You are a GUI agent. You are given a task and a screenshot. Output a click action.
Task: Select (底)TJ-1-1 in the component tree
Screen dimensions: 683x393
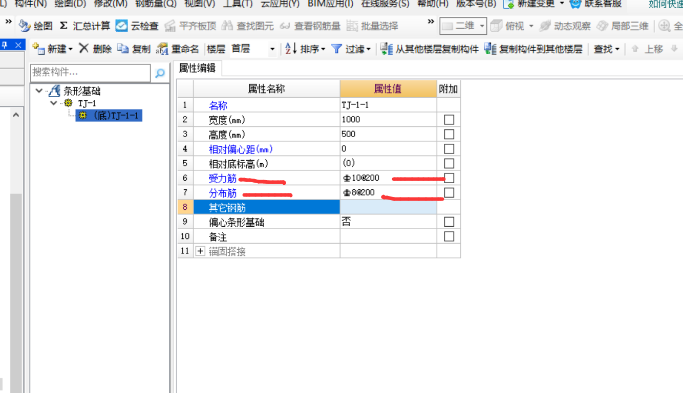pyautogui.click(x=110, y=116)
